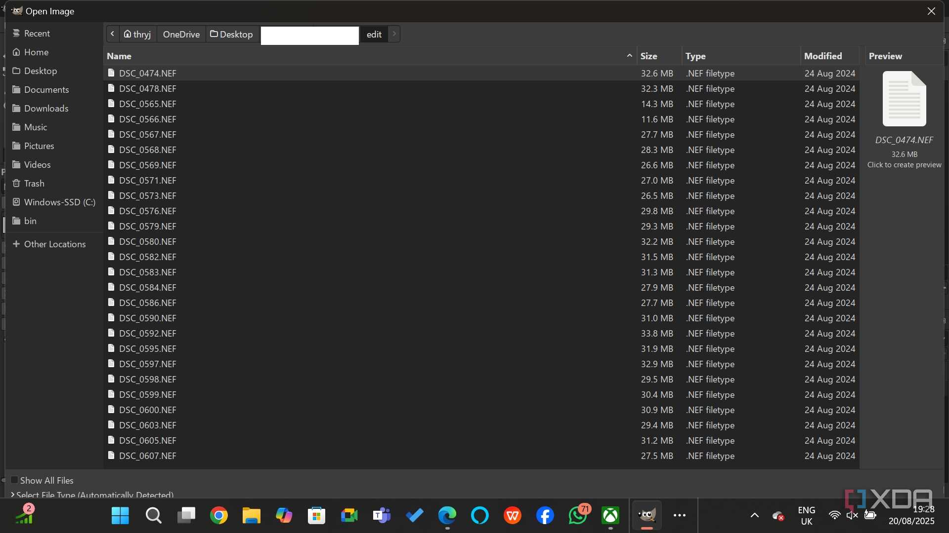
Task: Open taskbar Search
Action: (153, 516)
